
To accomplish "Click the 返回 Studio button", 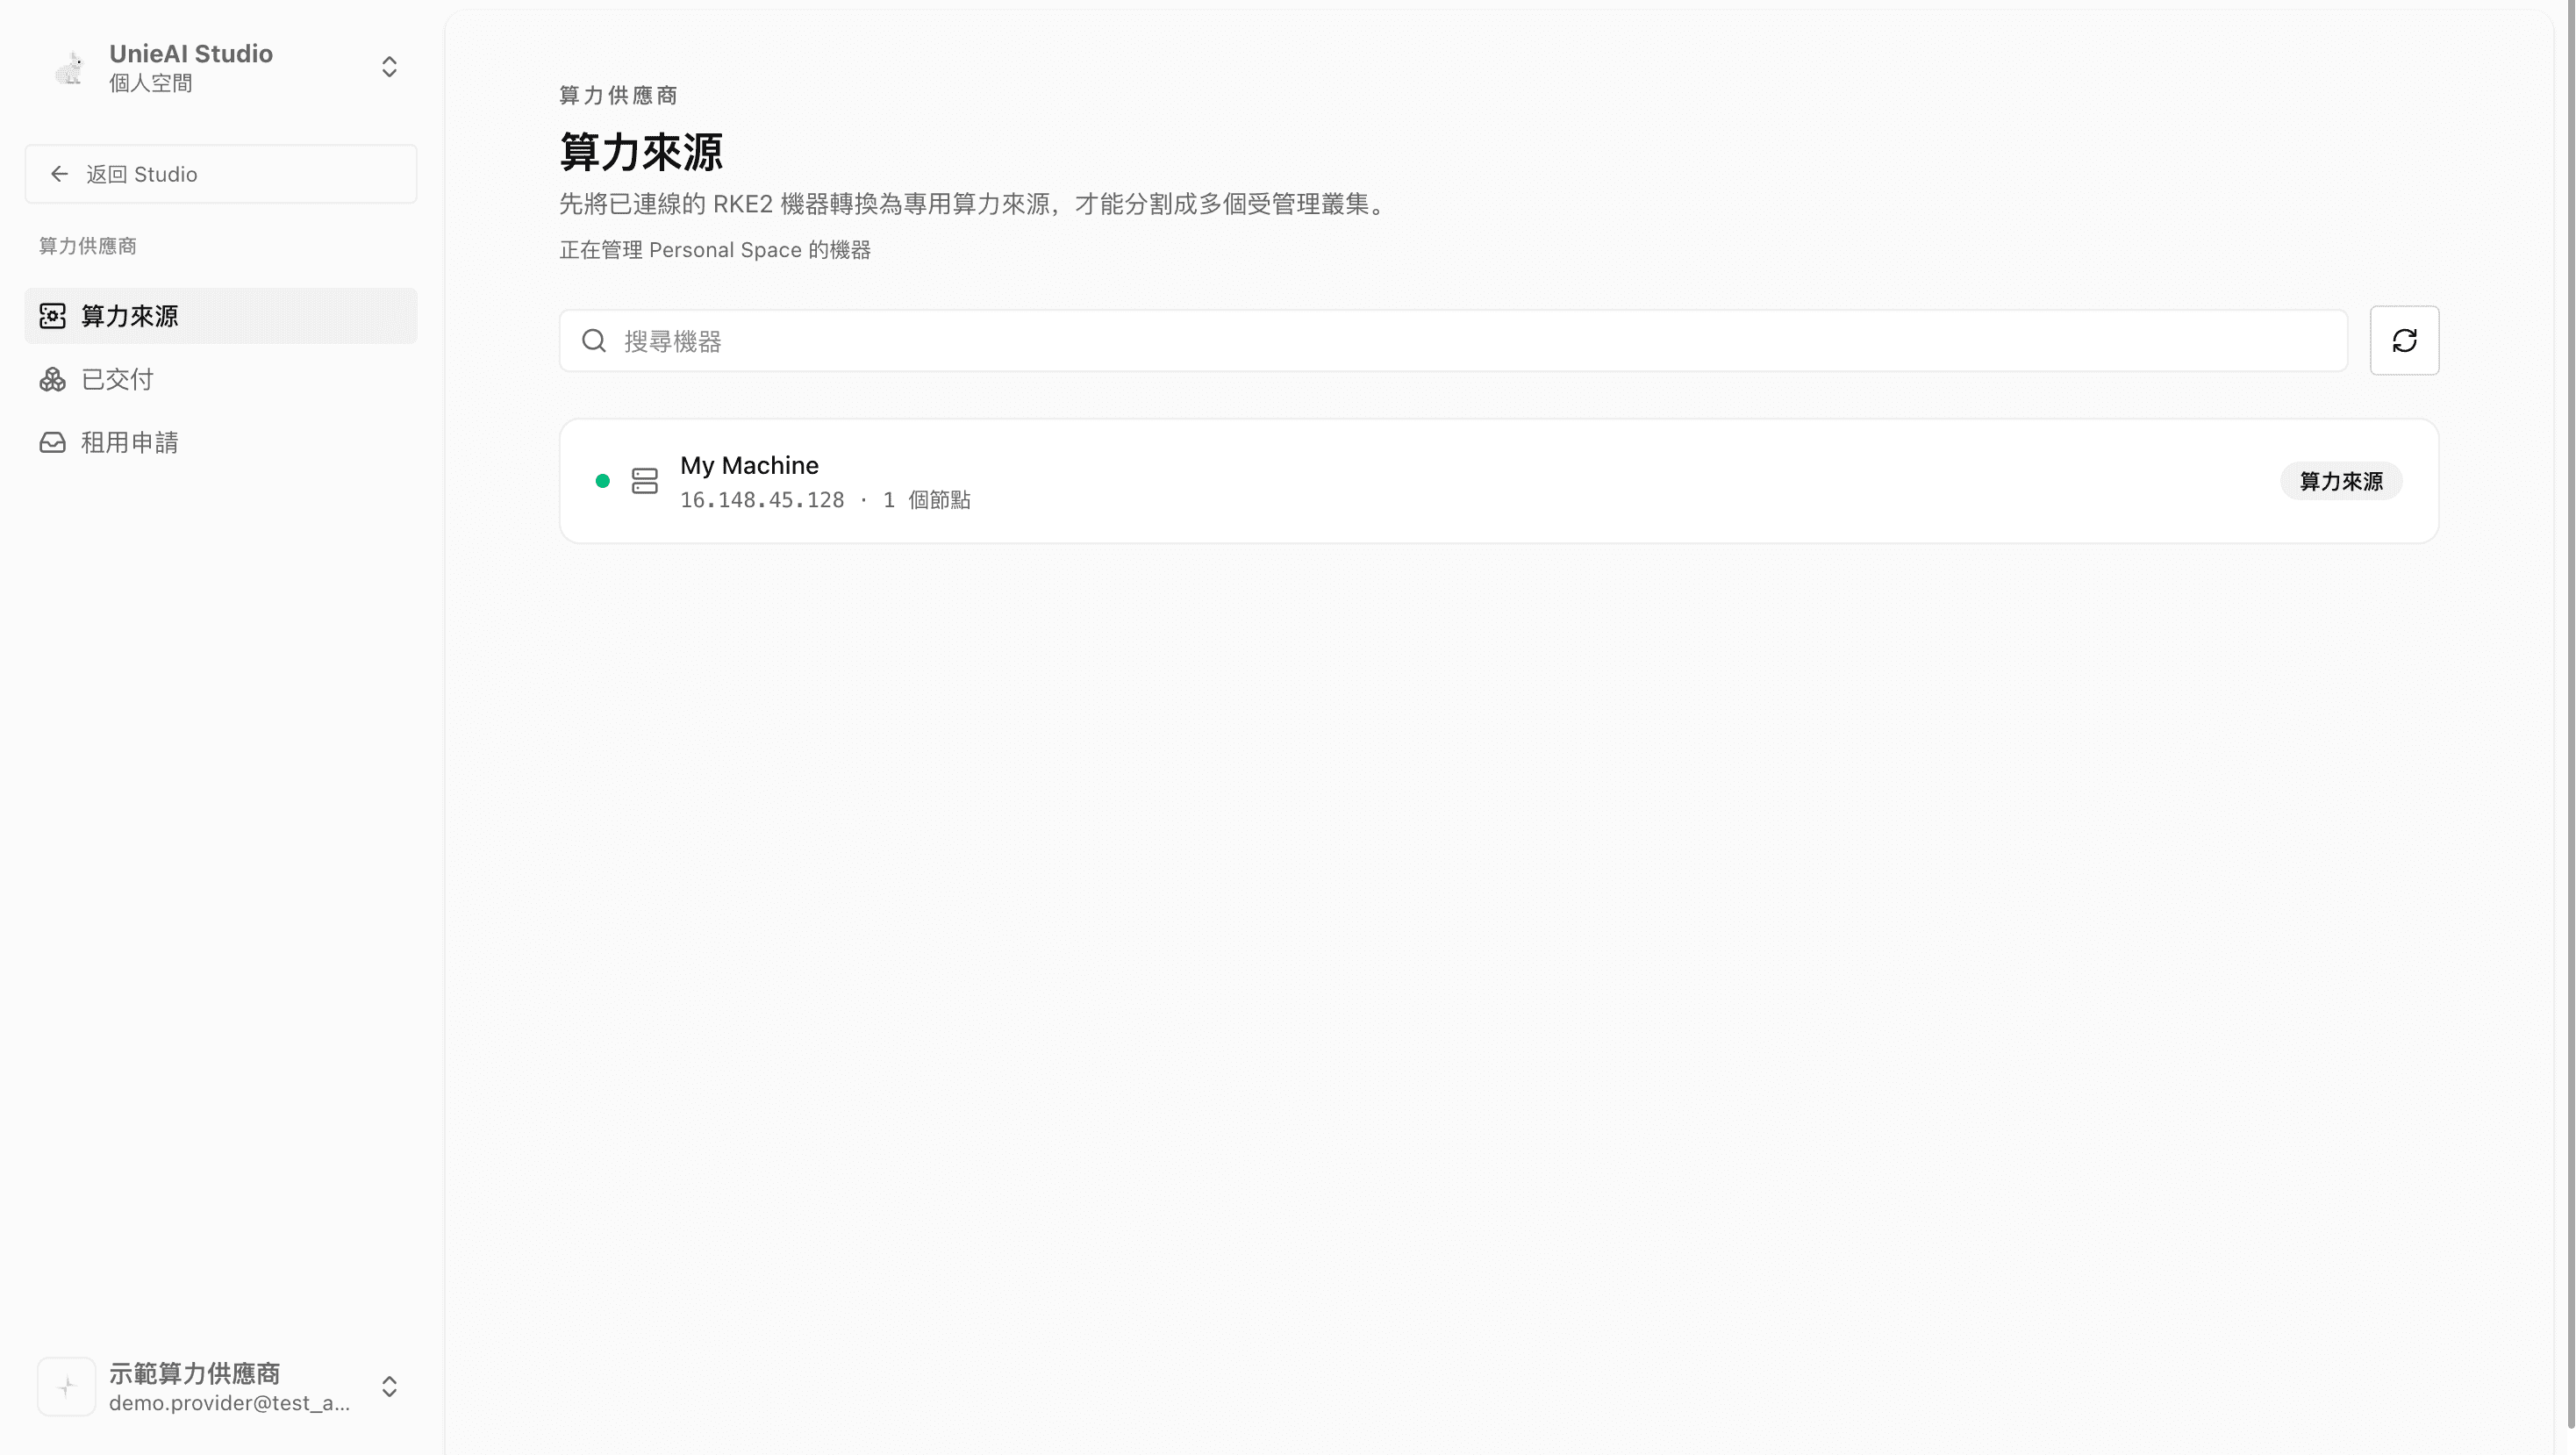I will click(221, 174).
